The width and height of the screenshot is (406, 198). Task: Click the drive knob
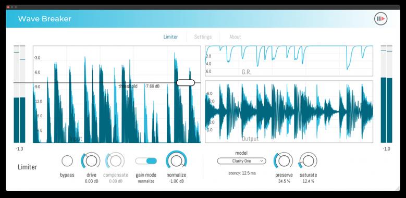pos(91,160)
